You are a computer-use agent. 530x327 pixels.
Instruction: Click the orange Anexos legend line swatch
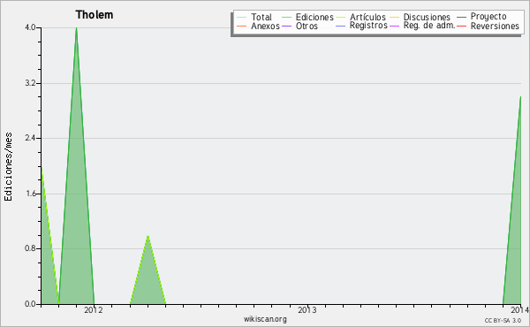coord(242,26)
